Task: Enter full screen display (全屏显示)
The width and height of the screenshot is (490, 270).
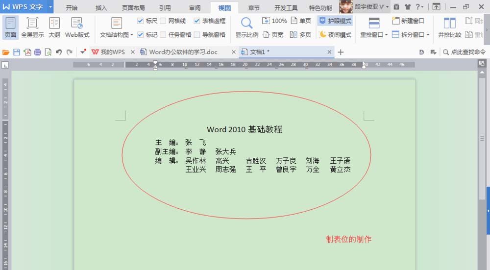Action: [x=32, y=27]
